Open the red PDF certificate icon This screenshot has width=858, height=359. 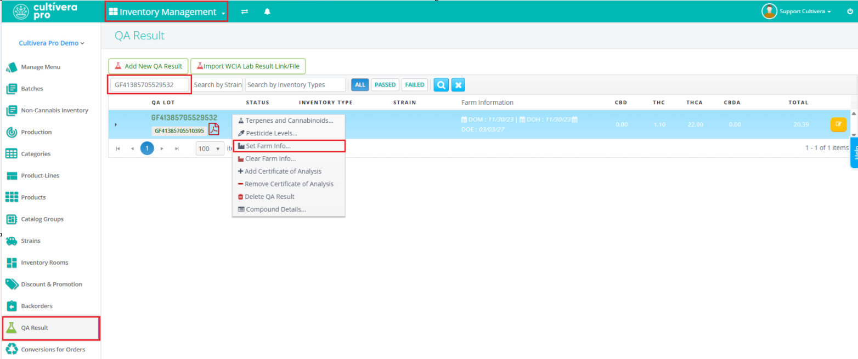pos(214,129)
